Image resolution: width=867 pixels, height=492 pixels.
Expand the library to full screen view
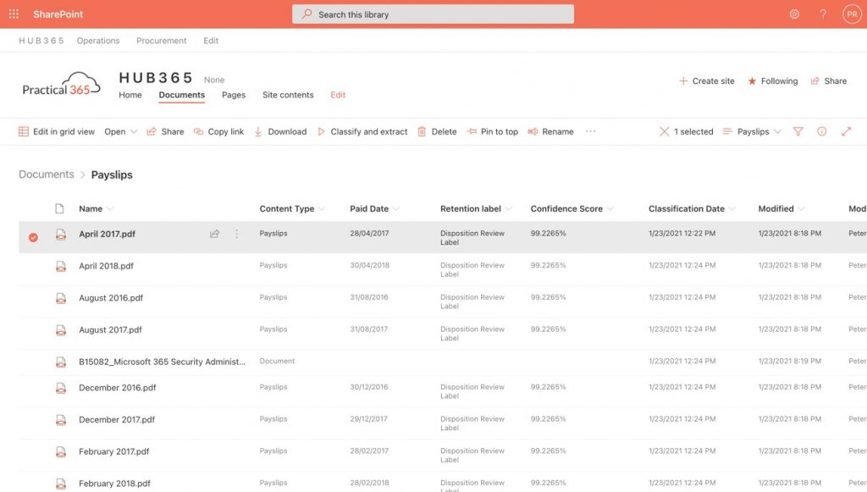coord(847,131)
